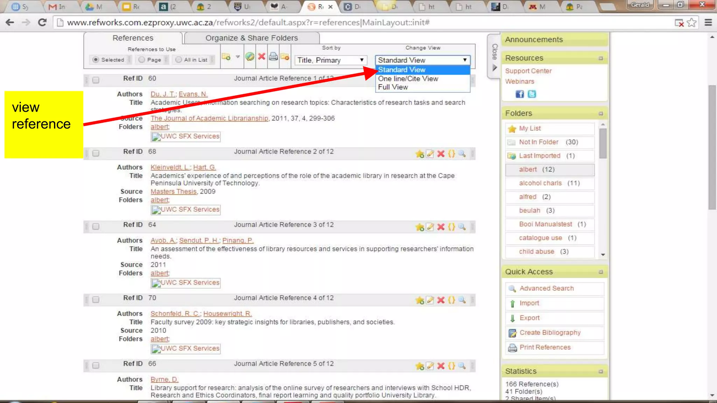
Task: Check the box for Ref ID 68
Action: 96,154
